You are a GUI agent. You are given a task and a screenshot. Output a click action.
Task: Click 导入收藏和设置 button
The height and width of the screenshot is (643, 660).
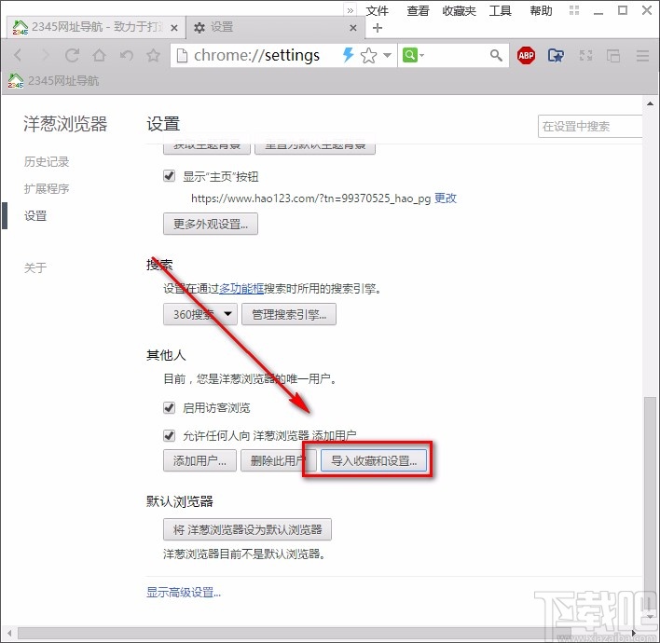374,460
